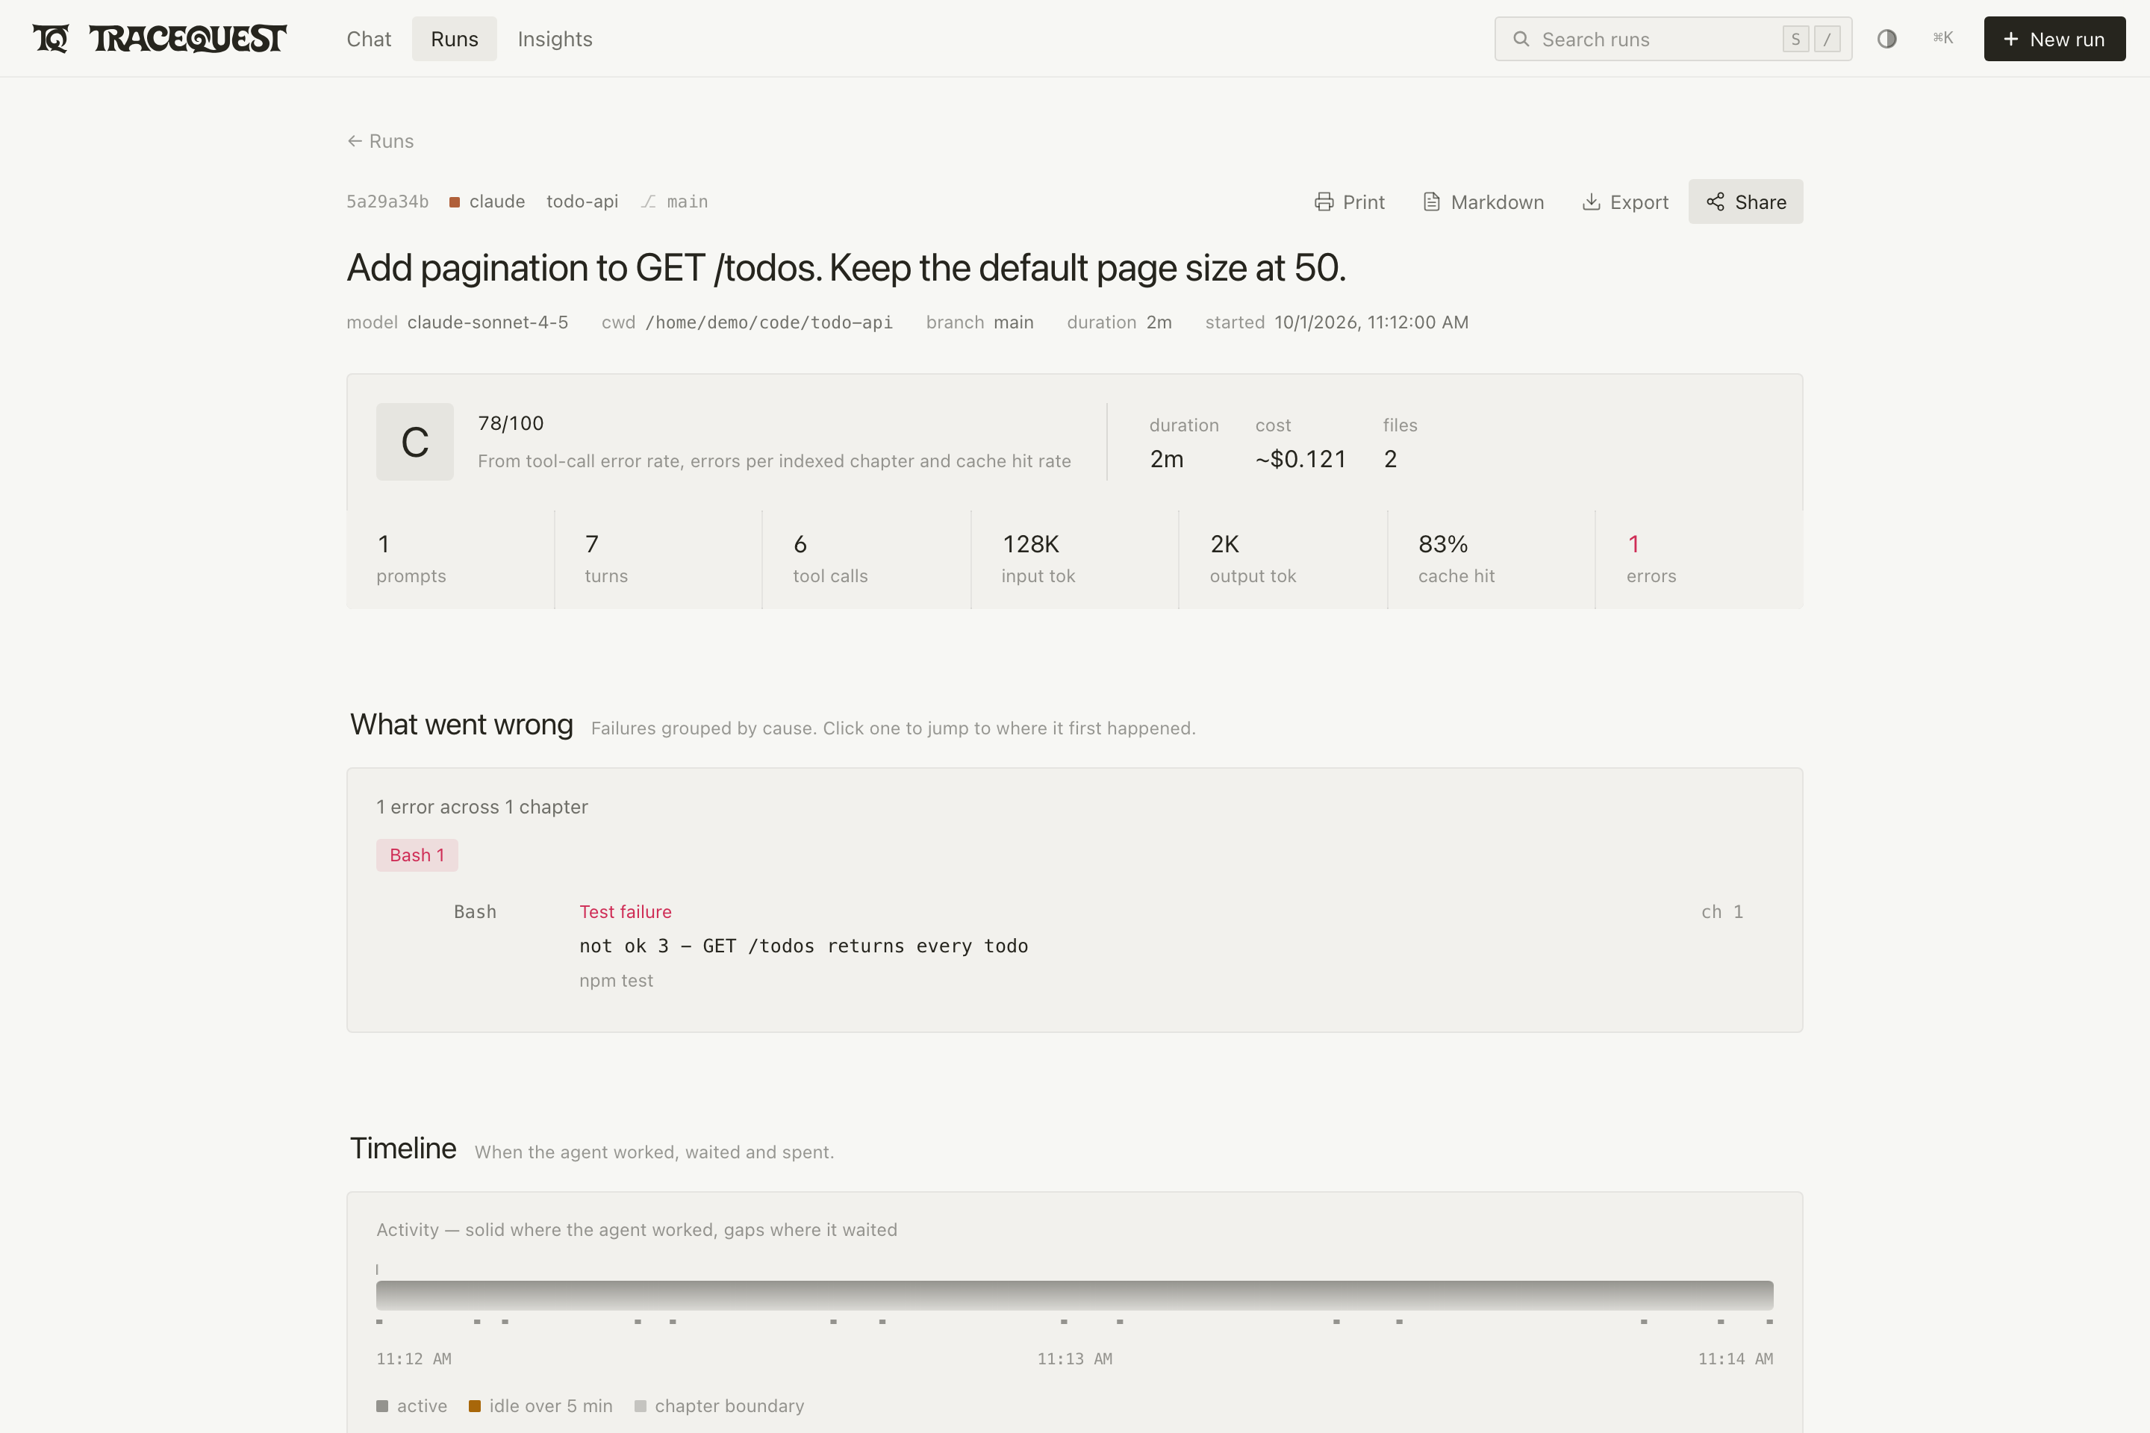This screenshot has height=1433, width=2150.
Task: Click the todo-api project label
Action: [582, 201]
